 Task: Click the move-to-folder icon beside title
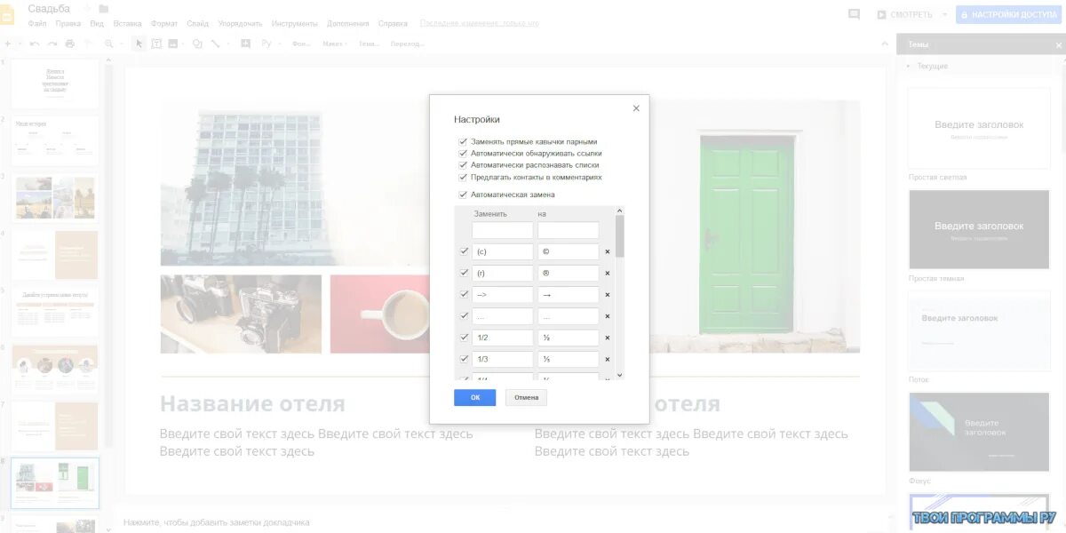pyautogui.click(x=105, y=9)
